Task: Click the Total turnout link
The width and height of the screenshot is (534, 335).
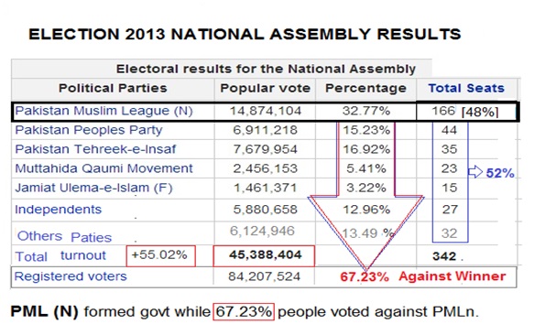Action: (x=60, y=255)
